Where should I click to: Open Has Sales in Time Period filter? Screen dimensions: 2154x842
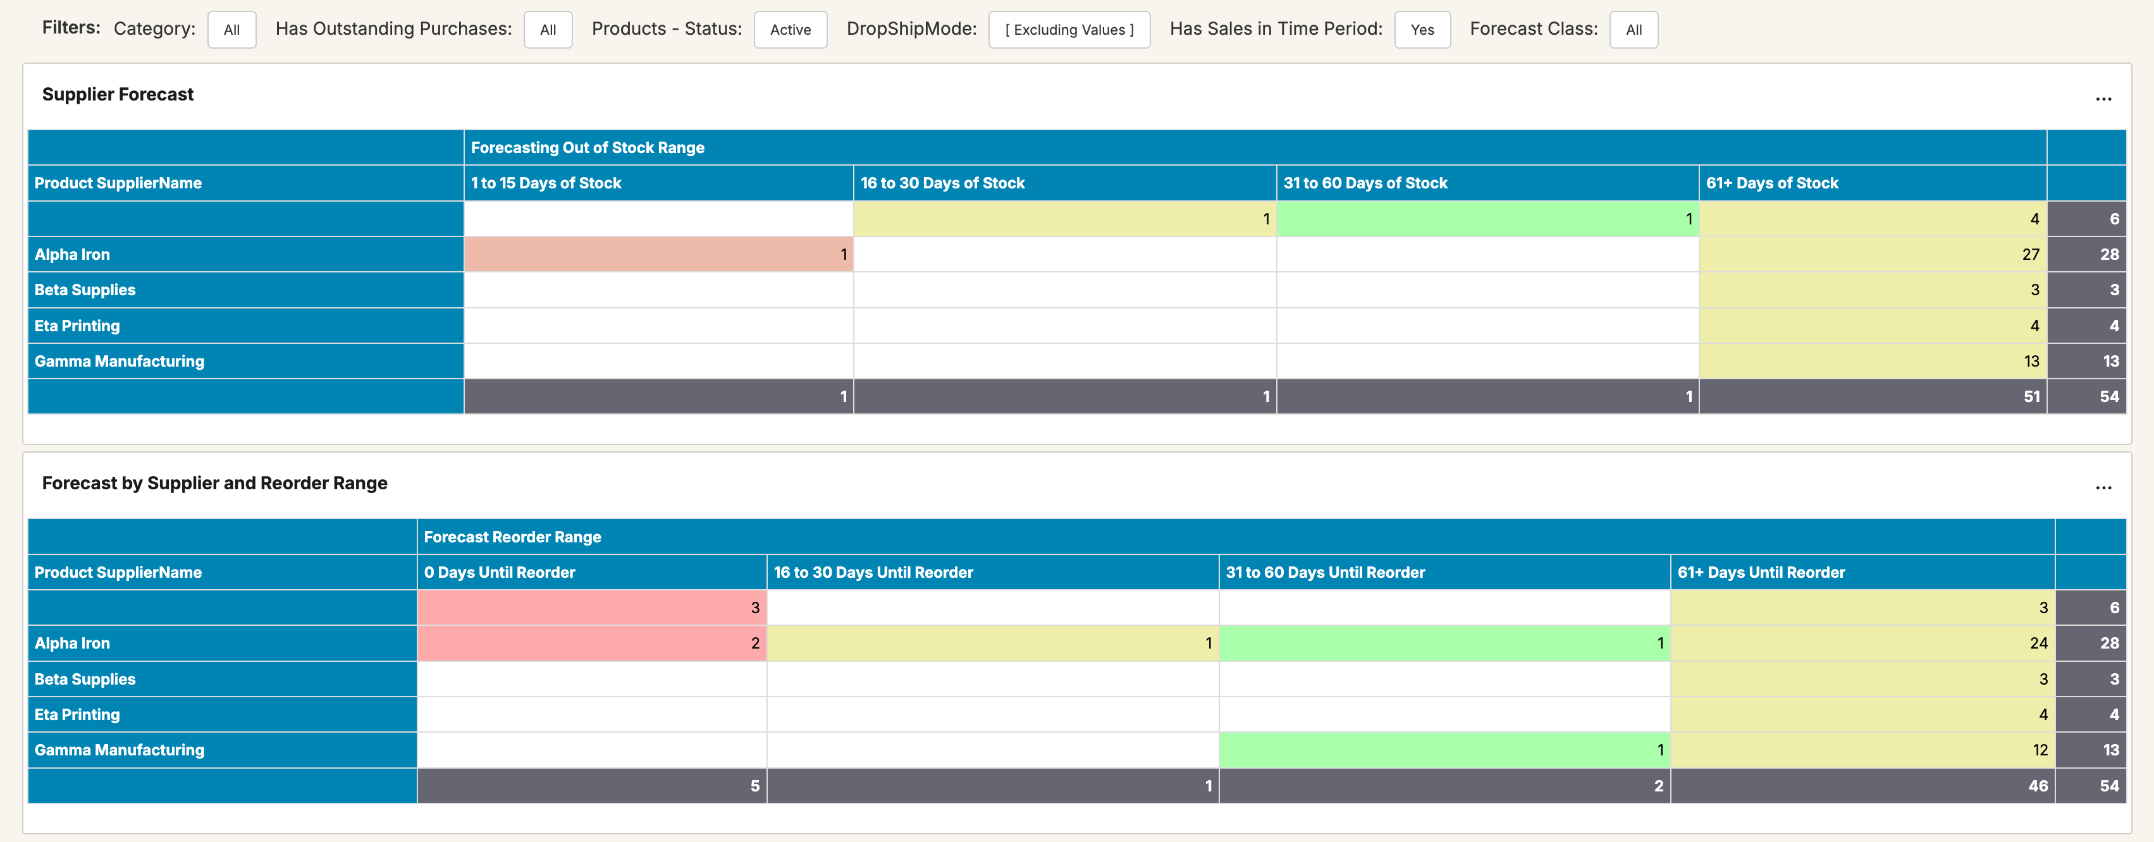1422,30
